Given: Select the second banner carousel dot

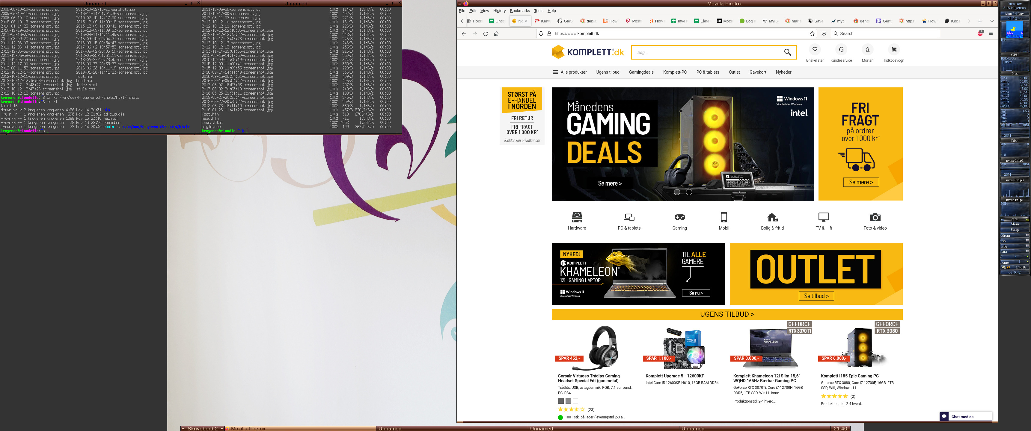Looking at the screenshot, I should [689, 192].
